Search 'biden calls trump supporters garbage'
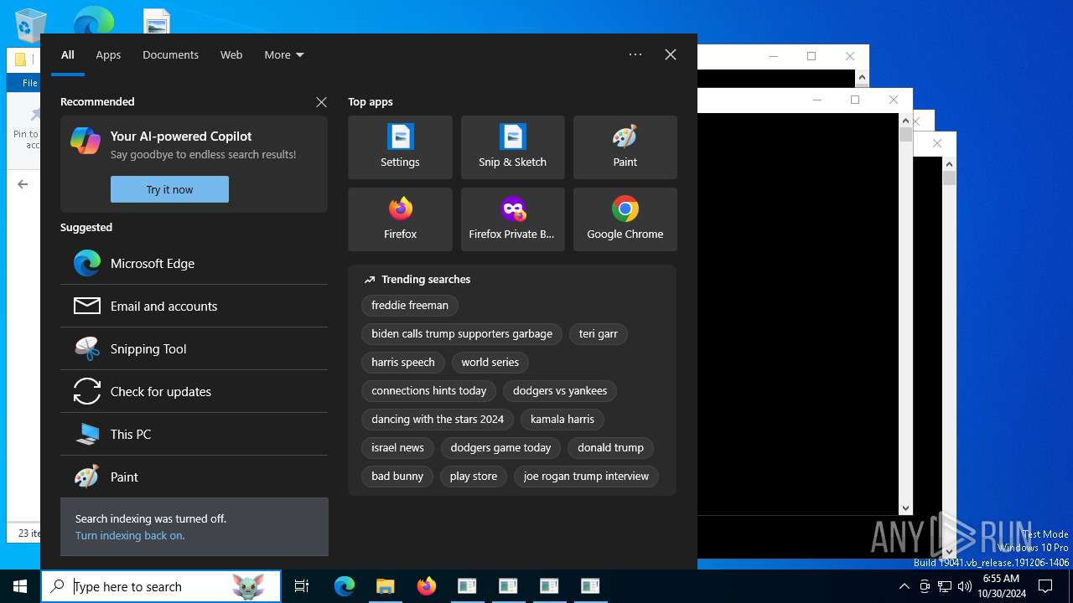The image size is (1073, 603). [462, 333]
